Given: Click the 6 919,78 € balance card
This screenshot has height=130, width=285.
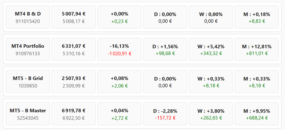Looking at the screenshot, I should (x=74, y=114).
